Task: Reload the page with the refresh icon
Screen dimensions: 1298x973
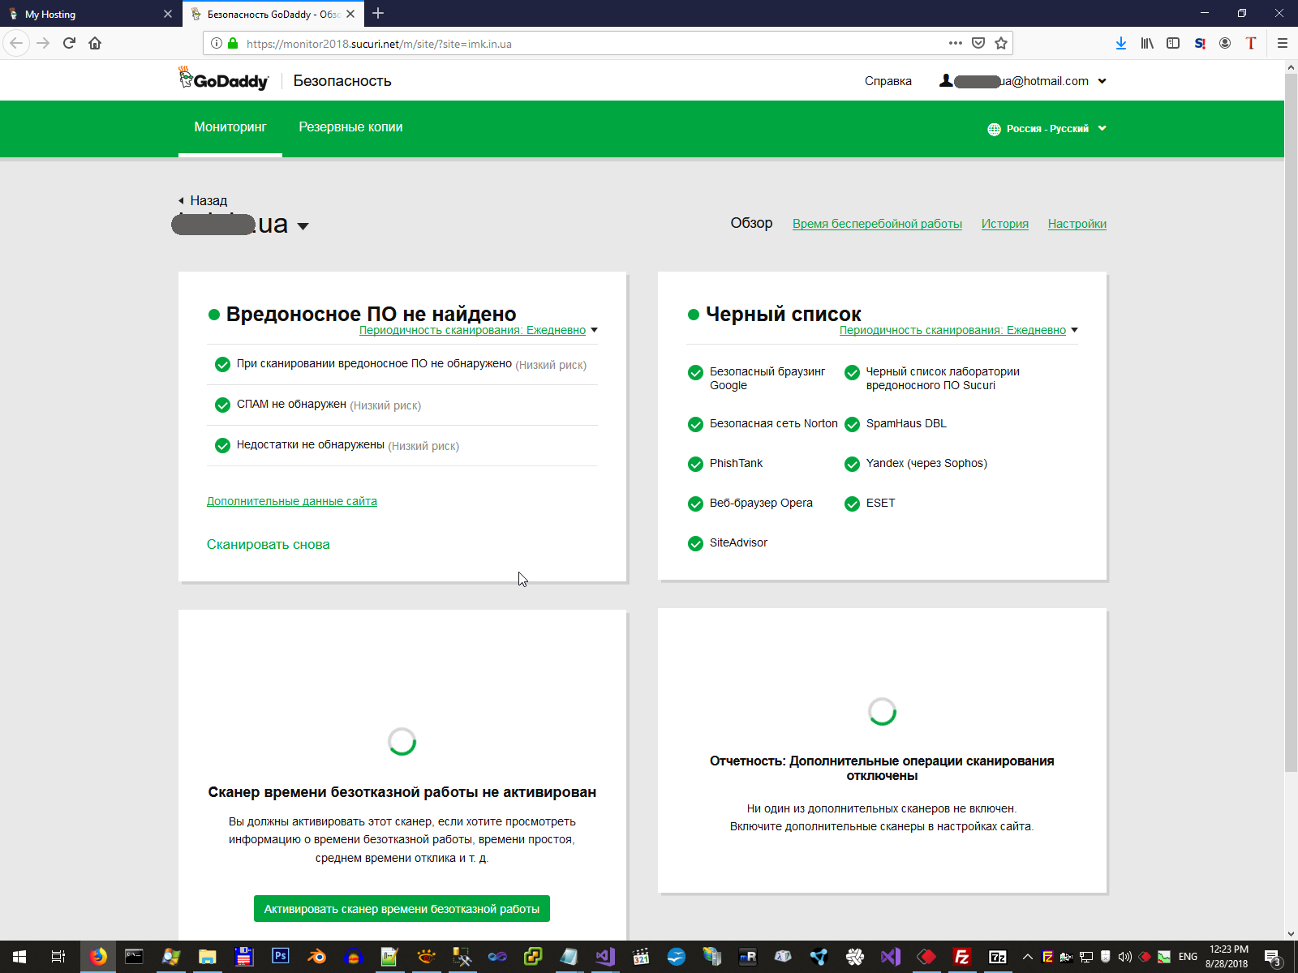Action: point(69,43)
